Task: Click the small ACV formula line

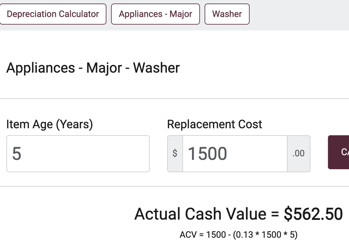Action: coord(239,234)
